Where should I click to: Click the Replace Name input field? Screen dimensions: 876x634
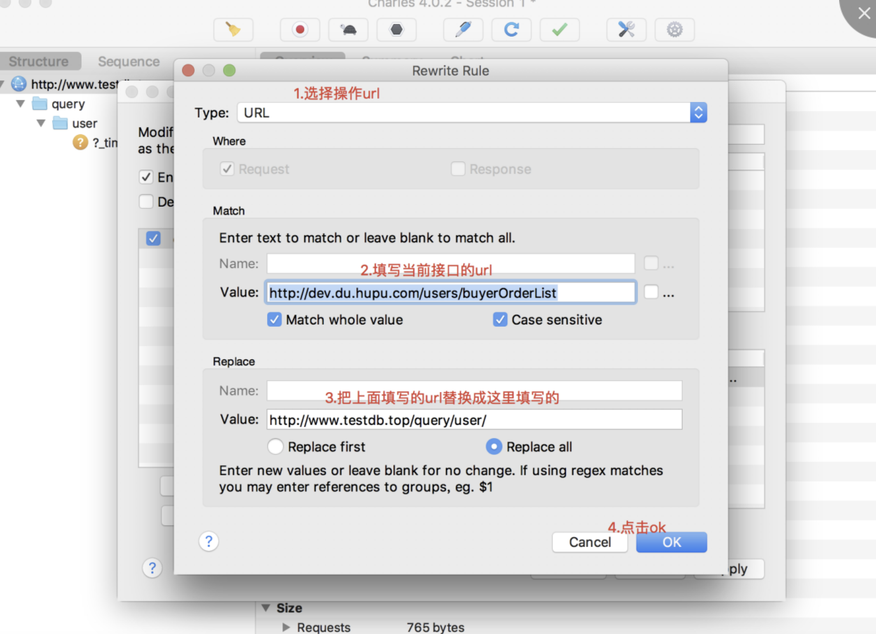coord(474,391)
